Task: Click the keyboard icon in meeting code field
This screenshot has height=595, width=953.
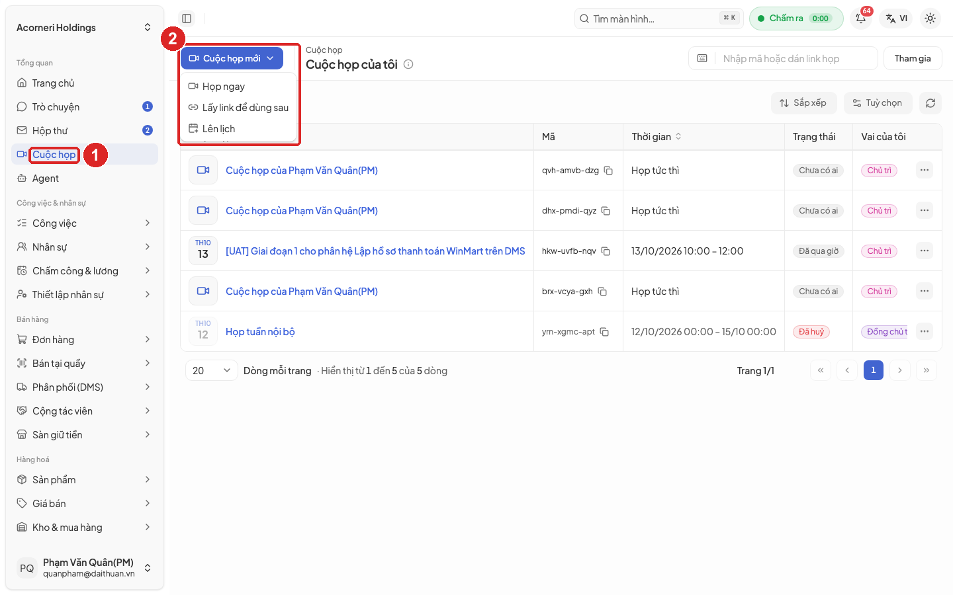Action: 702,58
